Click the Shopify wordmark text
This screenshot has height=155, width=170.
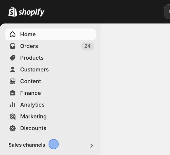pyautogui.click(x=31, y=12)
